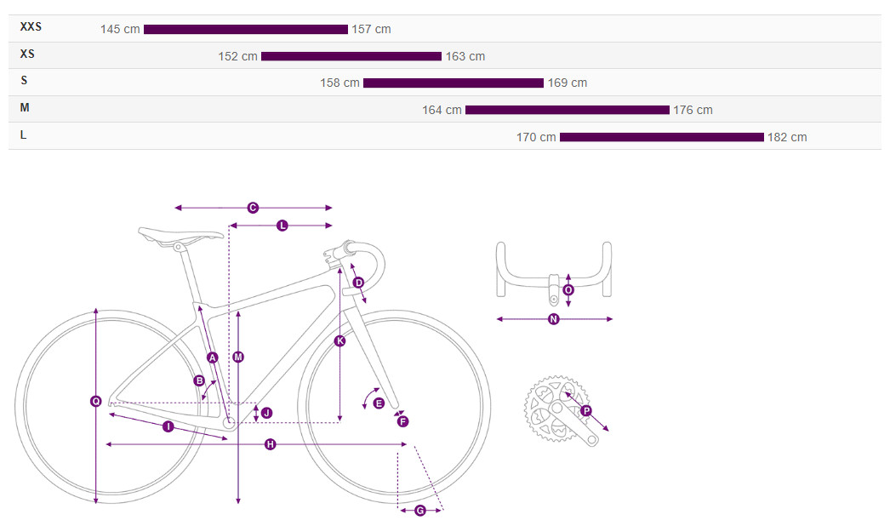Click the purple height bar for size L
This screenshot has width=890, height=526.
click(x=661, y=137)
